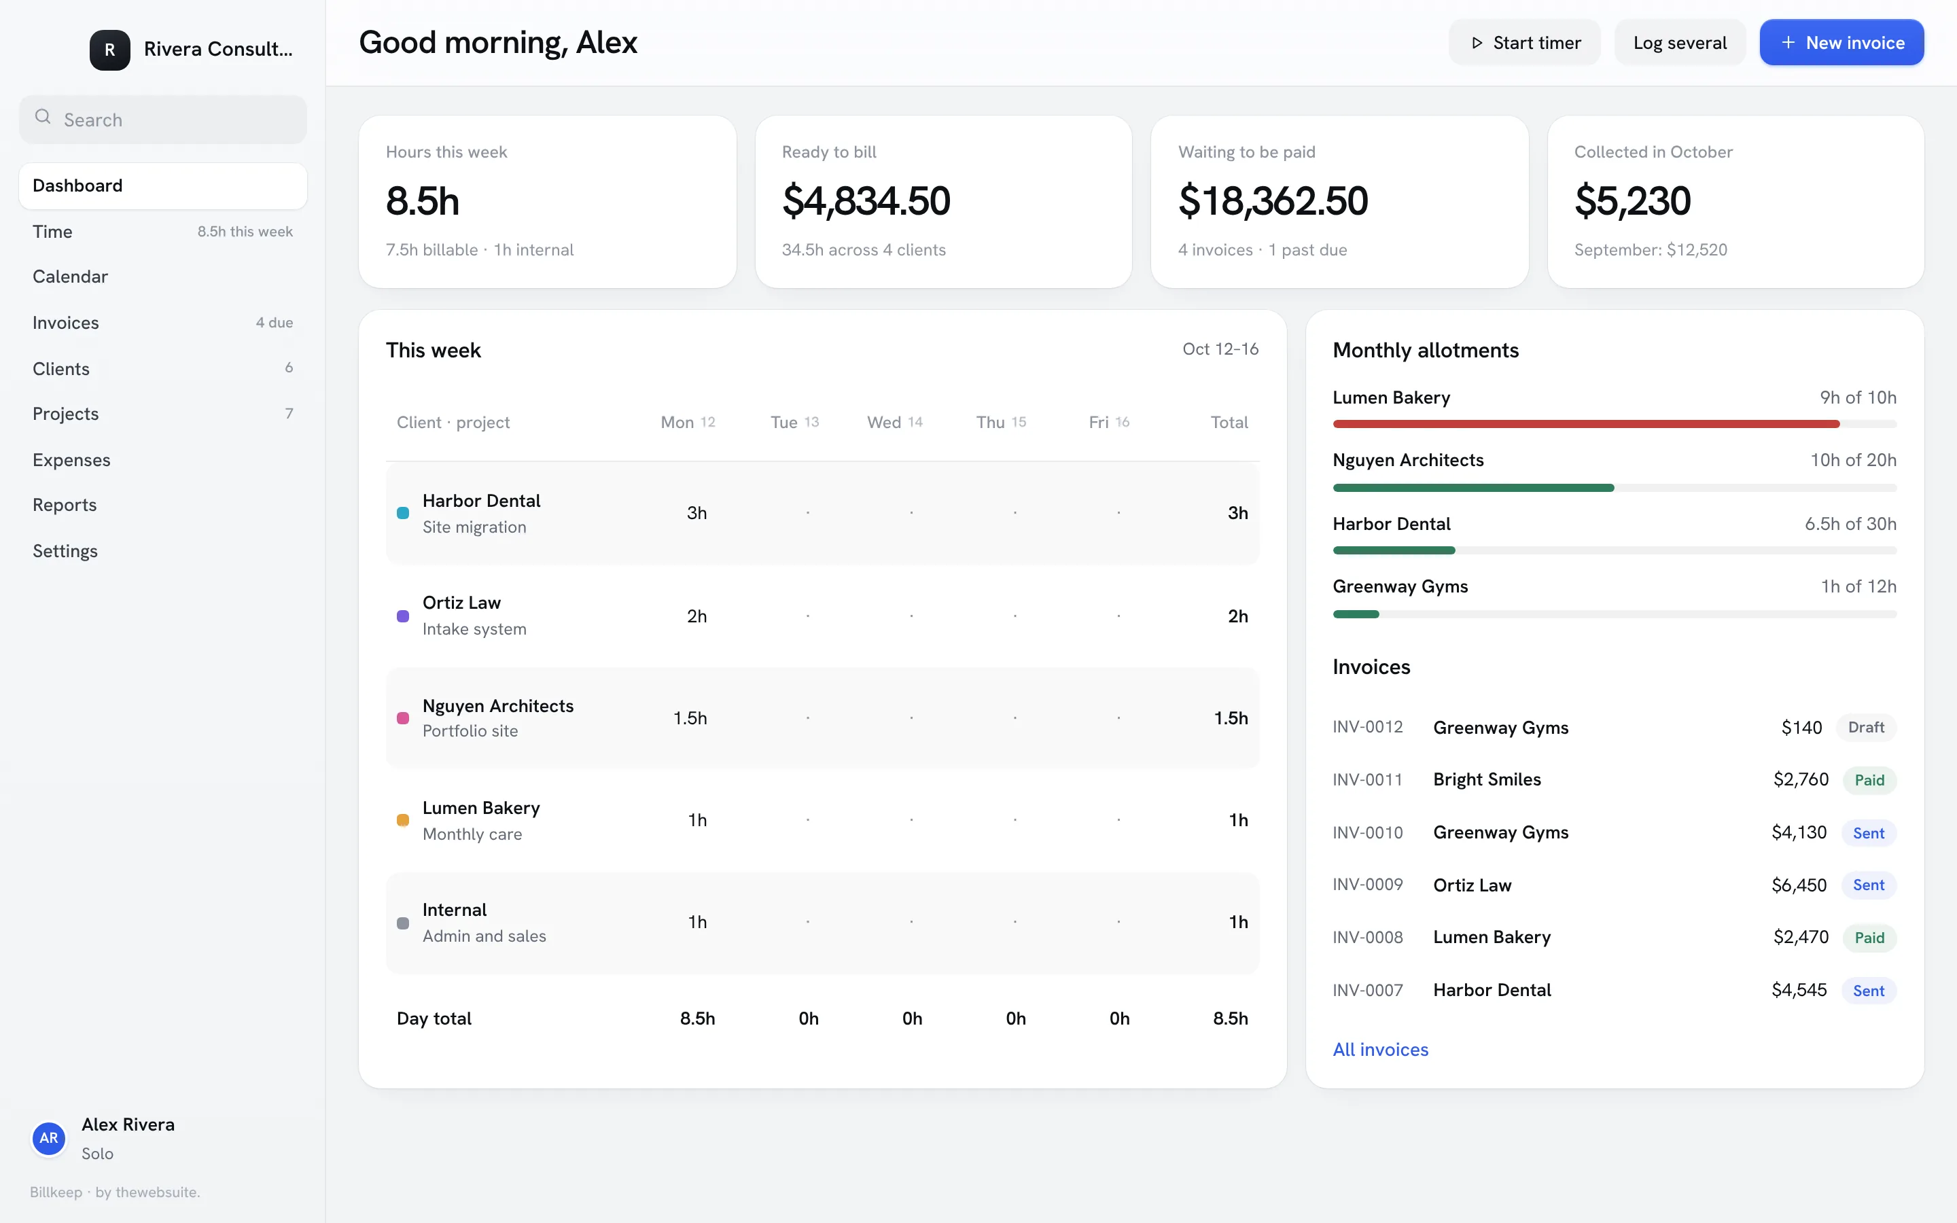Focus the Search field
The width and height of the screenshot is (1957, 1223).
click(x=162, y=120)
